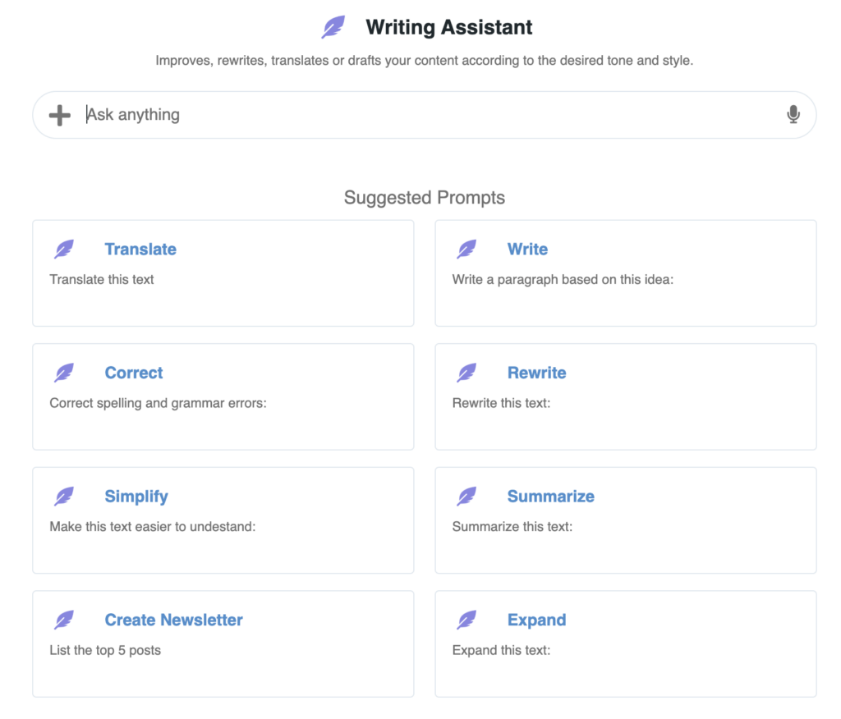Activate the microphone voice input

793,115
